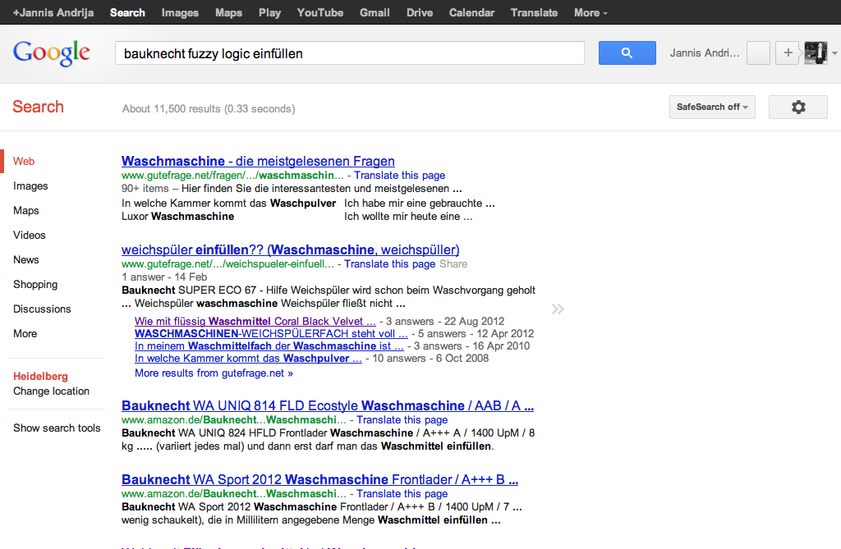The image size is (841, 549).
Task: Click 'About 11,500 results' stats text
Action: click(x=209, y=109)
